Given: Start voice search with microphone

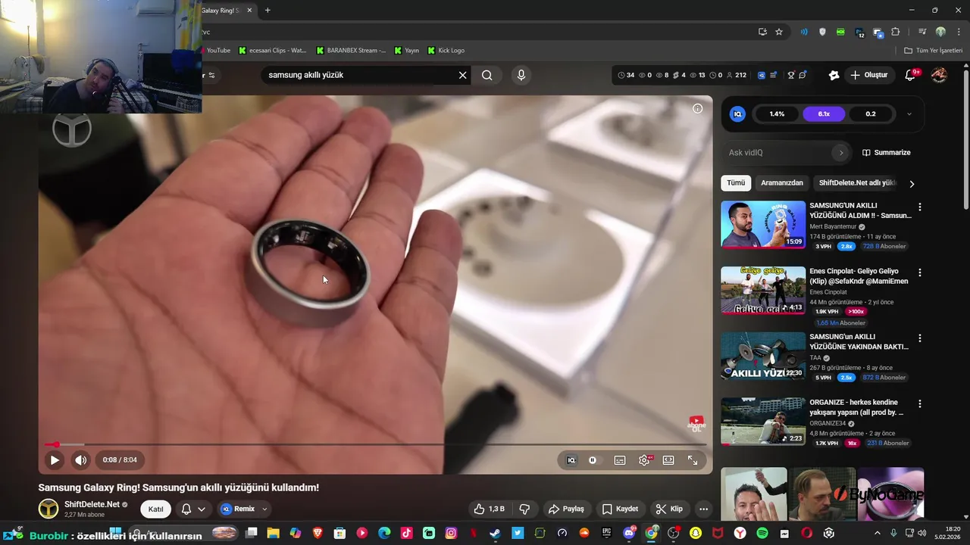Looking at the screenshot, I should [521, 75].
